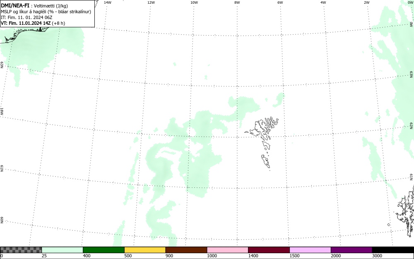
Task: Click the purple 2000-3000 legend swatch
Action: (351, 250)
